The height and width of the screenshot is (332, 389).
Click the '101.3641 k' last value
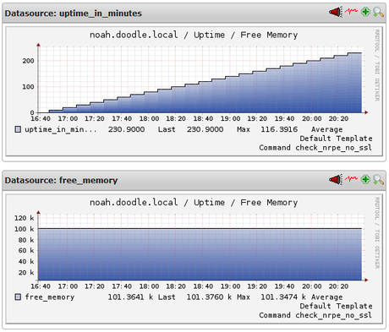130,297
